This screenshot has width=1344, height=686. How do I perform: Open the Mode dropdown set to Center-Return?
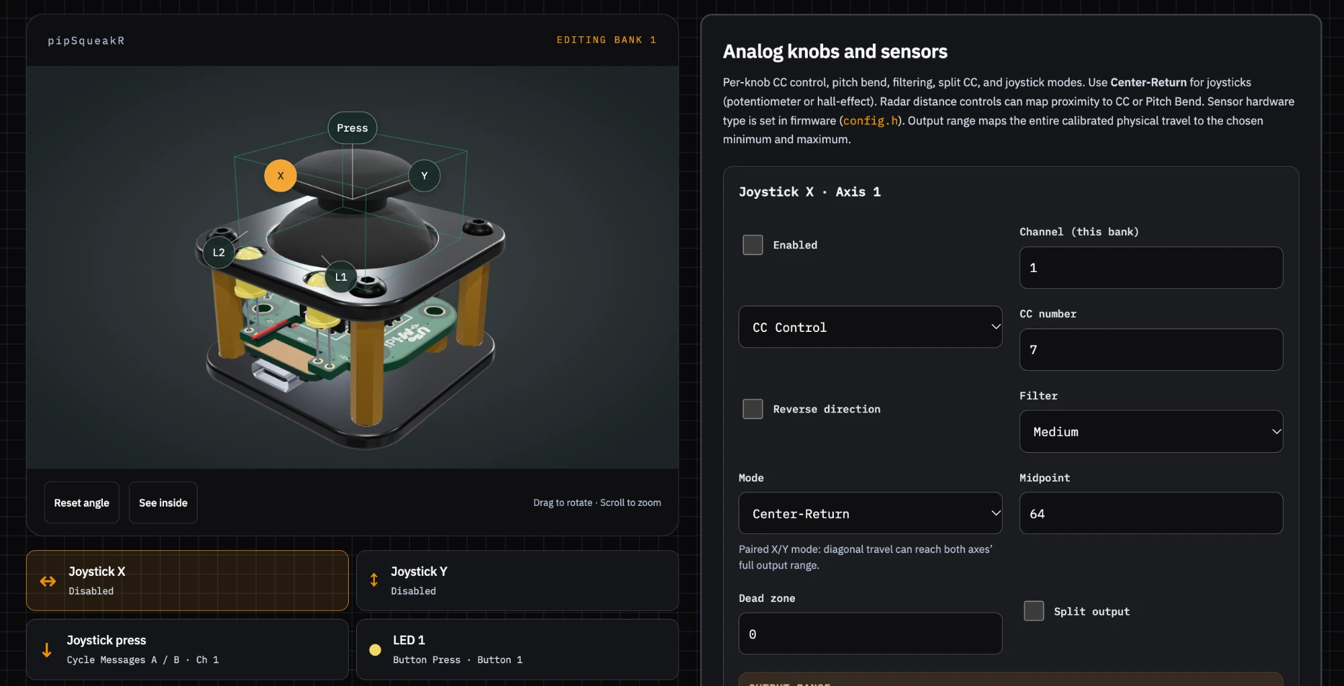(870, 513)
